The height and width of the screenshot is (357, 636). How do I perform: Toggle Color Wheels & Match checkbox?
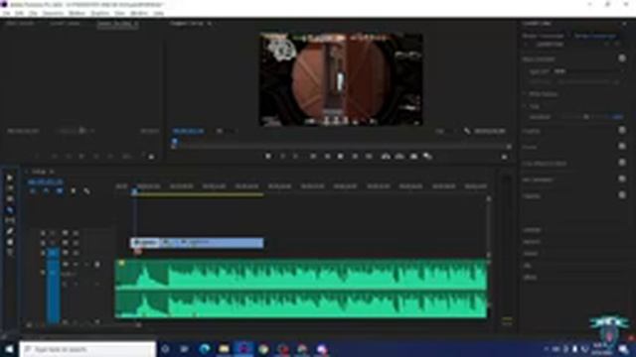click(x=622, y=163)
